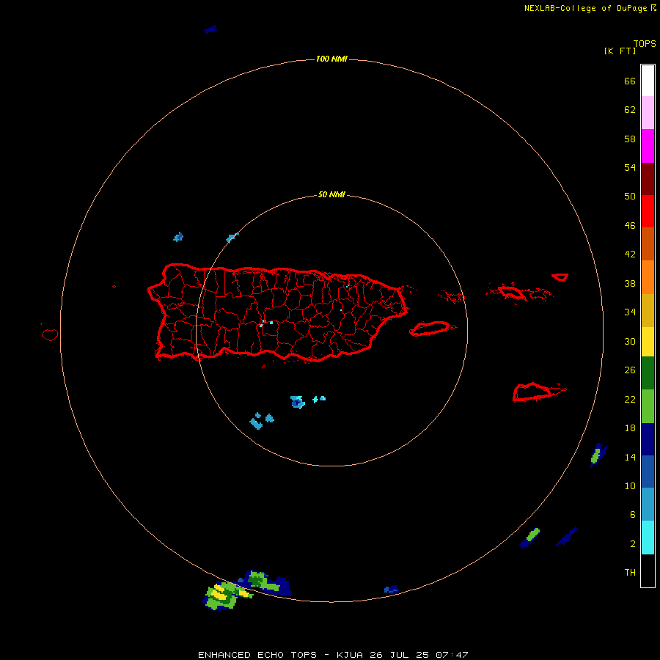This screenshot has width=660, height=660.
Task: Select the "30" scale label
Action: [x=630, y=341]
